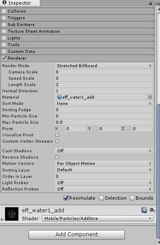Click the Max Particle Size field

(104, 122)
